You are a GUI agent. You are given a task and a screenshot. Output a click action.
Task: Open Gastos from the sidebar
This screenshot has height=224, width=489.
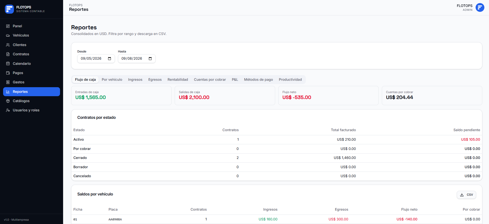pyautogui.click(x=31, y=82)
